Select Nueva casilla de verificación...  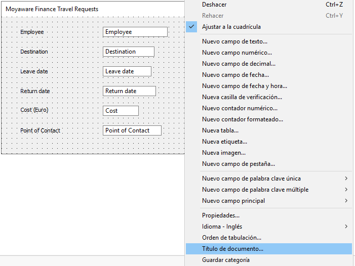tap(269, 97)
